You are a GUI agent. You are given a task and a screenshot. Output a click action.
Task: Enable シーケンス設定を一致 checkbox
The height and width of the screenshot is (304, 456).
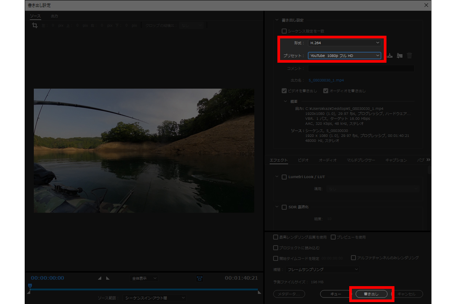click(x=284, y=31)
